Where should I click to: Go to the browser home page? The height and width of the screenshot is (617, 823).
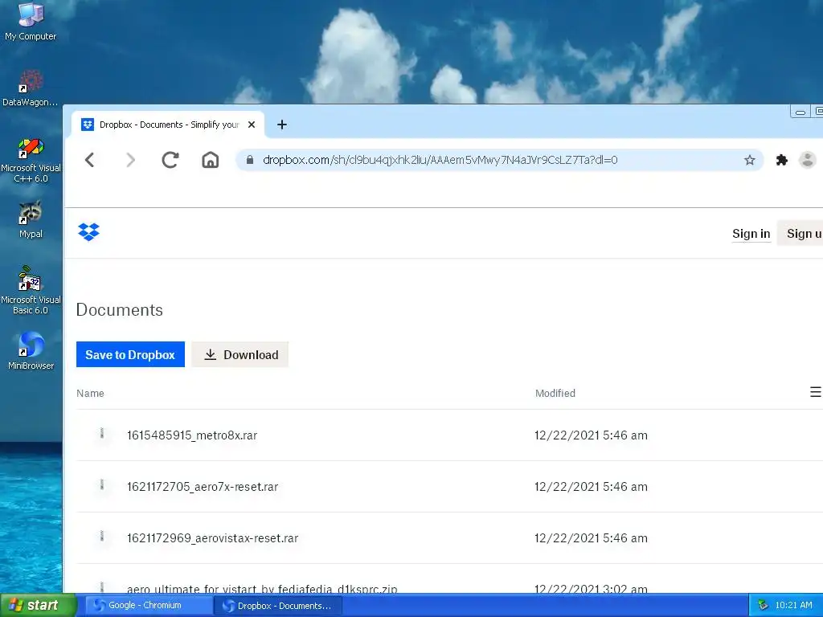pyautogui.click(x=210, y=160)
